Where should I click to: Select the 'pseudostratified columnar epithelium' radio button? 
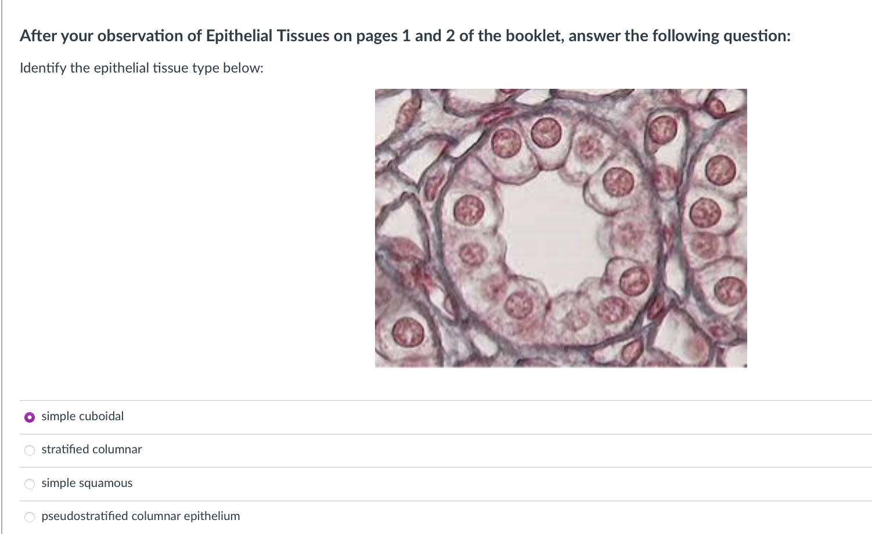coord(29,516)
